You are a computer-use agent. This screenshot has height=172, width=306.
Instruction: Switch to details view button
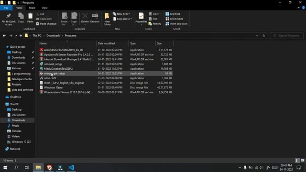coord(297,161)
